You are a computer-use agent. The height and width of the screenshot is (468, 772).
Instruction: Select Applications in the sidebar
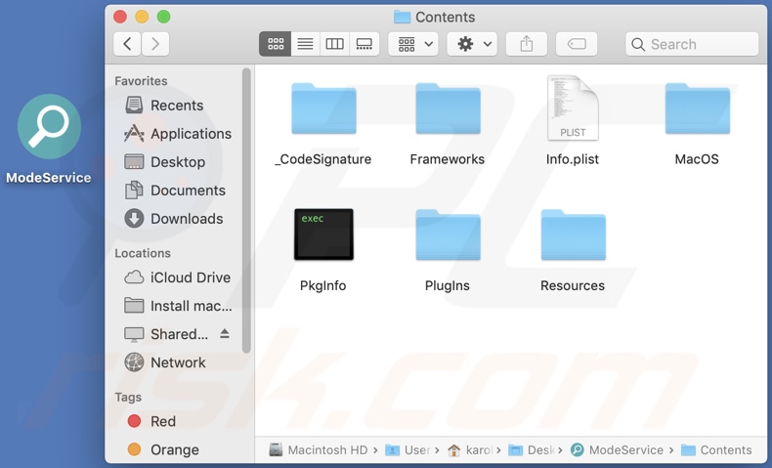tap(191, 134)
